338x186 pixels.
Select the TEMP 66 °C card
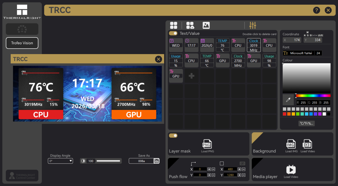click(x=207, y=61)
